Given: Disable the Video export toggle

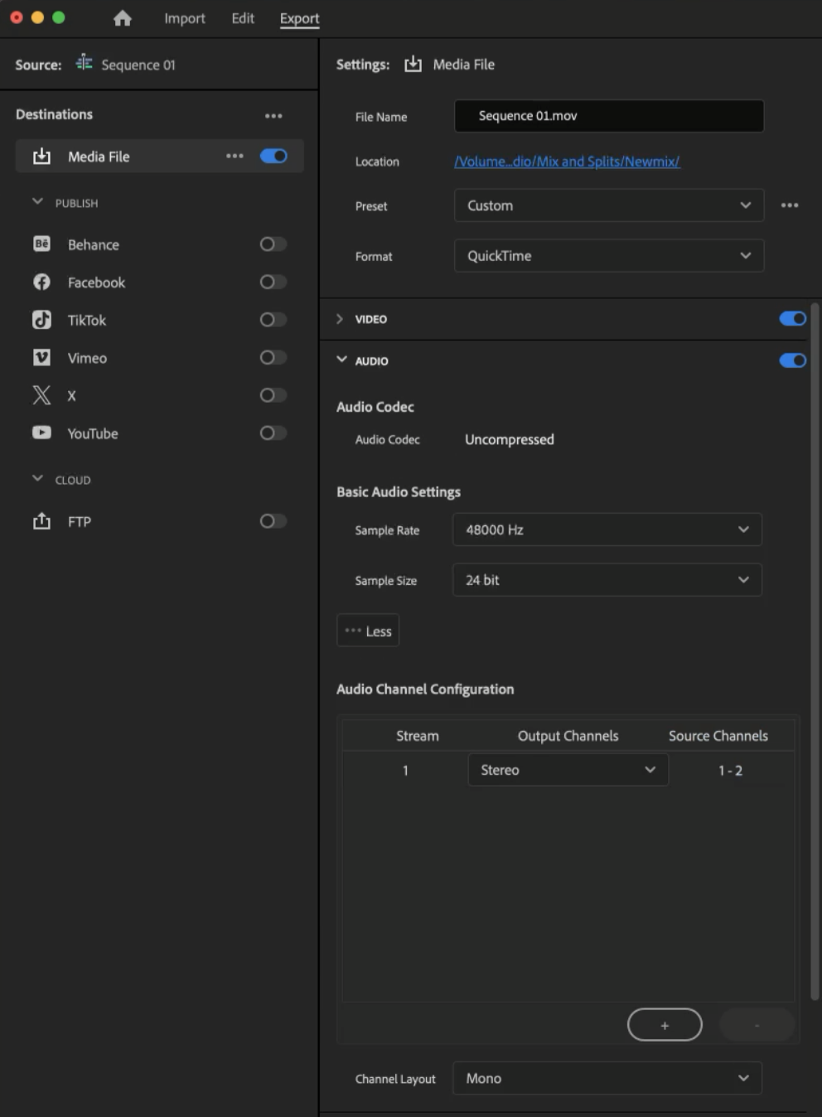Looking at the screenshot, I should tap(792, 318).
